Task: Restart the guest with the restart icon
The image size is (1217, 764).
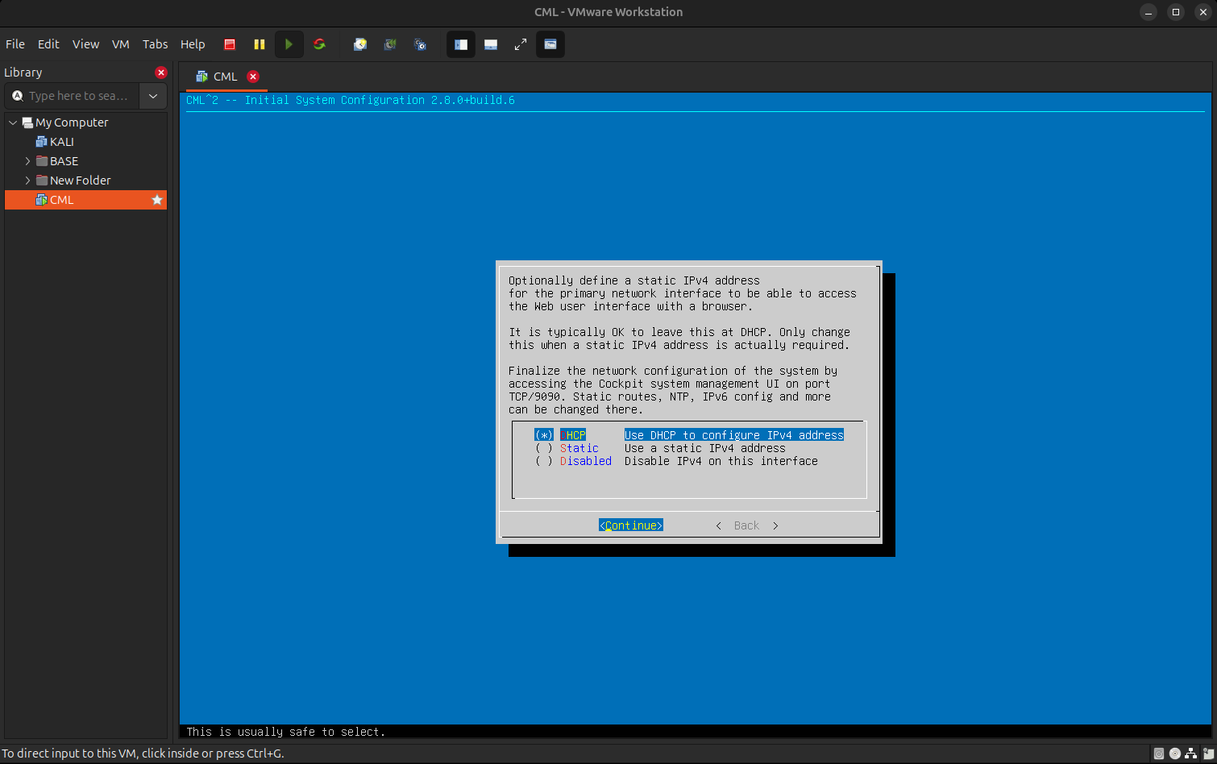Action: coord(319,44)
